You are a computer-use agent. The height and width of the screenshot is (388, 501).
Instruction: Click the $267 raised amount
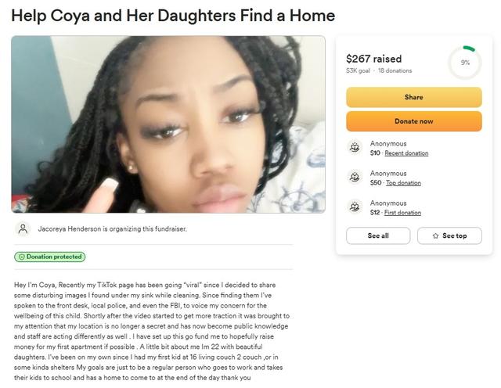[373, 59]
